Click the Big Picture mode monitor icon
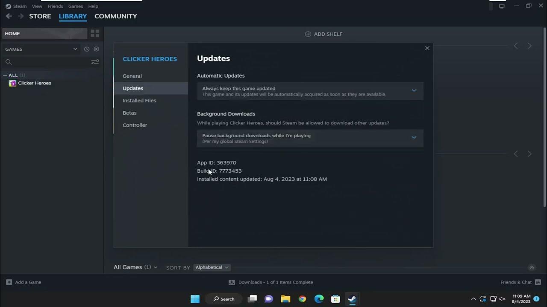The height and width of the screenshot is (307, 547). (x=502, y=6)
